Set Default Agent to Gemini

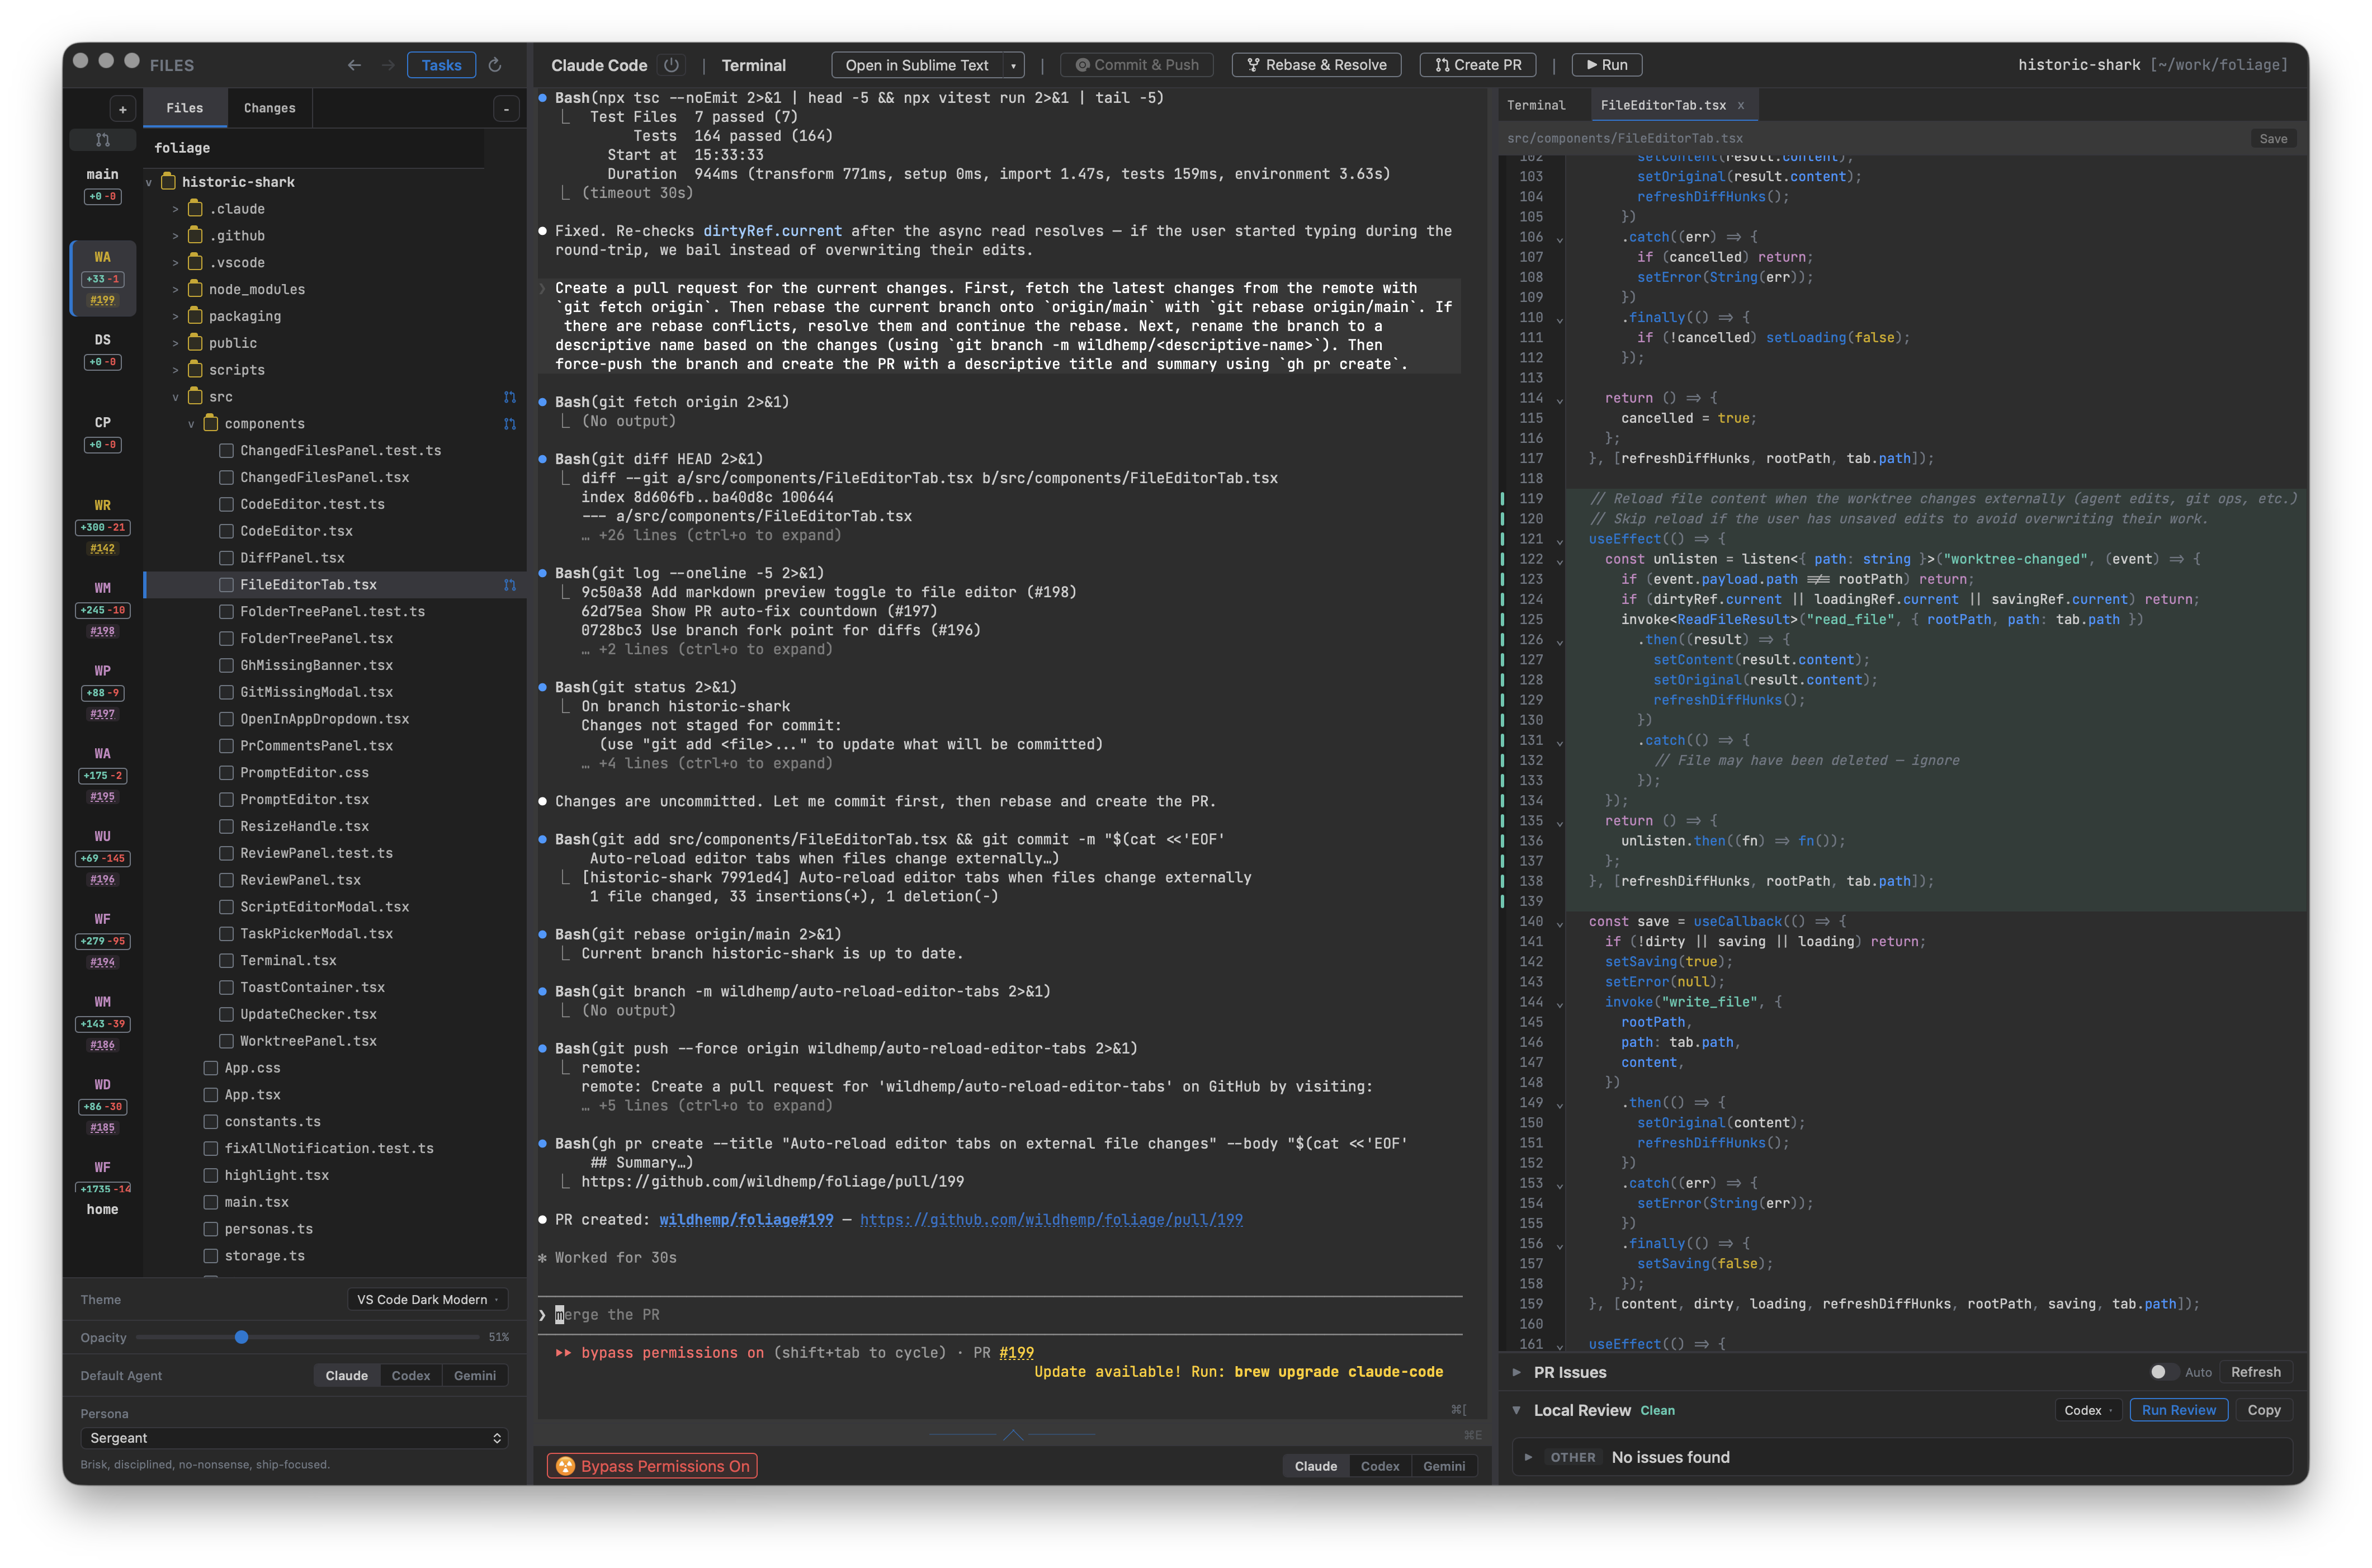click(x=474, y=1375)
